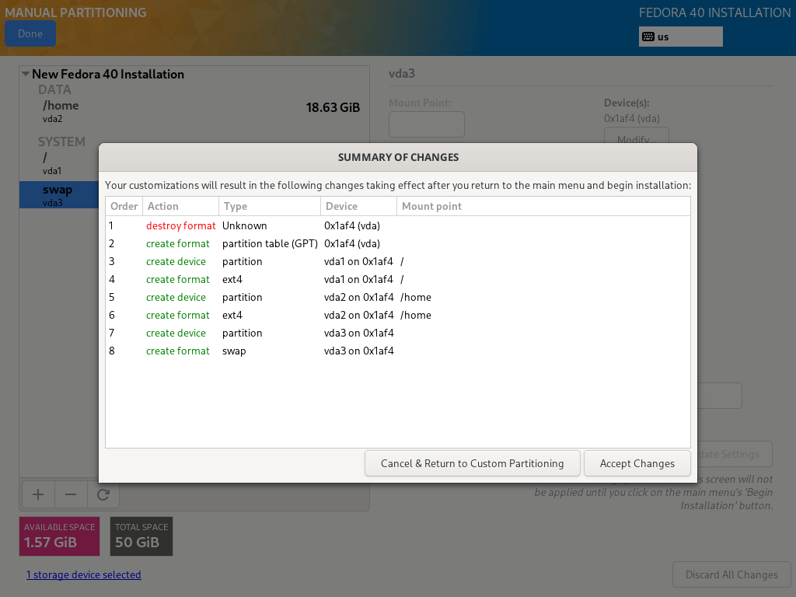Select row 4 create format ext4 vda1
This screenshot has height=597, width=796.
point(398,279)
